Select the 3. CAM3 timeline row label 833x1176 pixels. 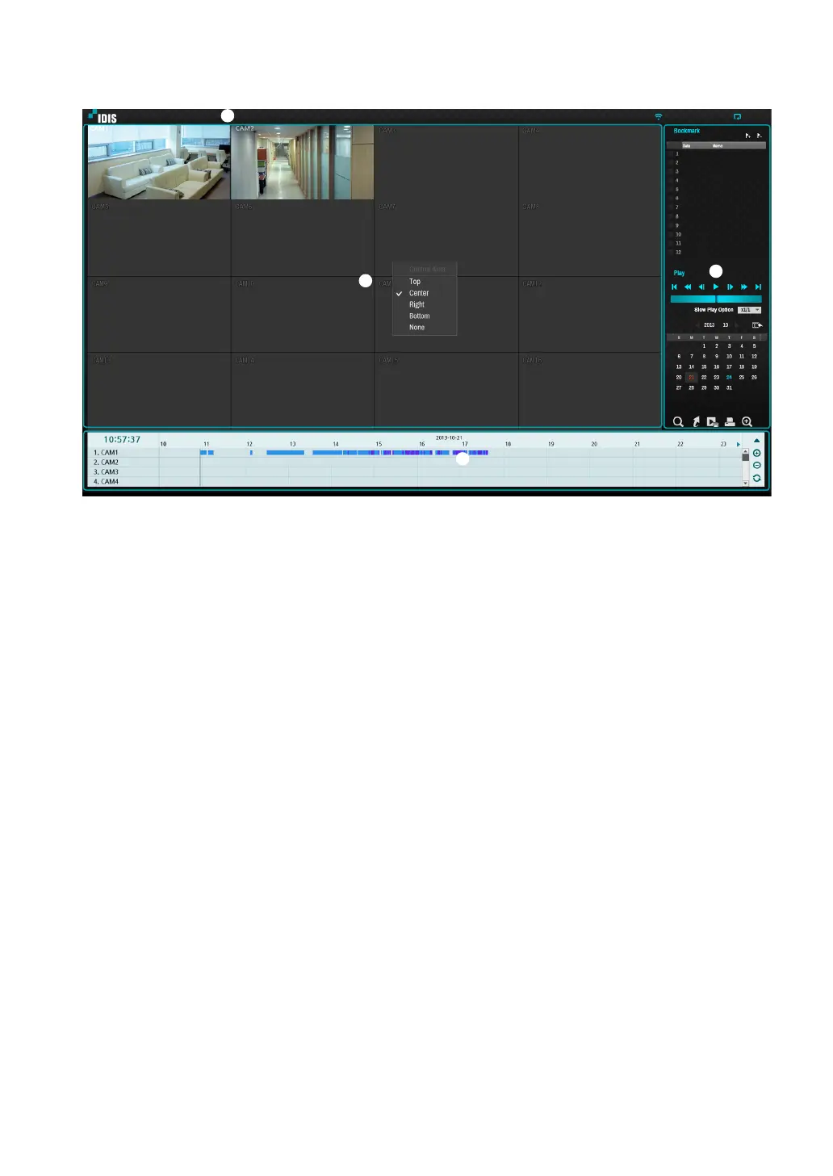click(106, 472)
